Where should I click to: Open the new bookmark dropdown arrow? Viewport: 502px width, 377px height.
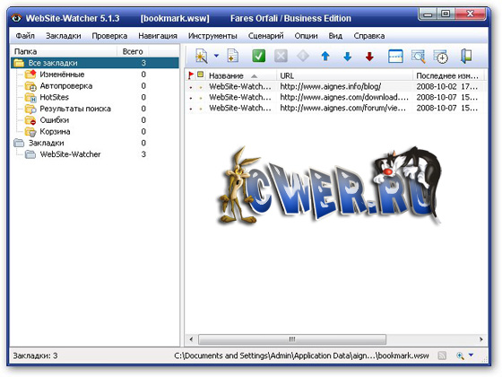pyautogui.click(x=216, y=56)
